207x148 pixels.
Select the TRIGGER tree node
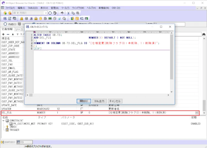pyautogui.click(x=14, y=130)
